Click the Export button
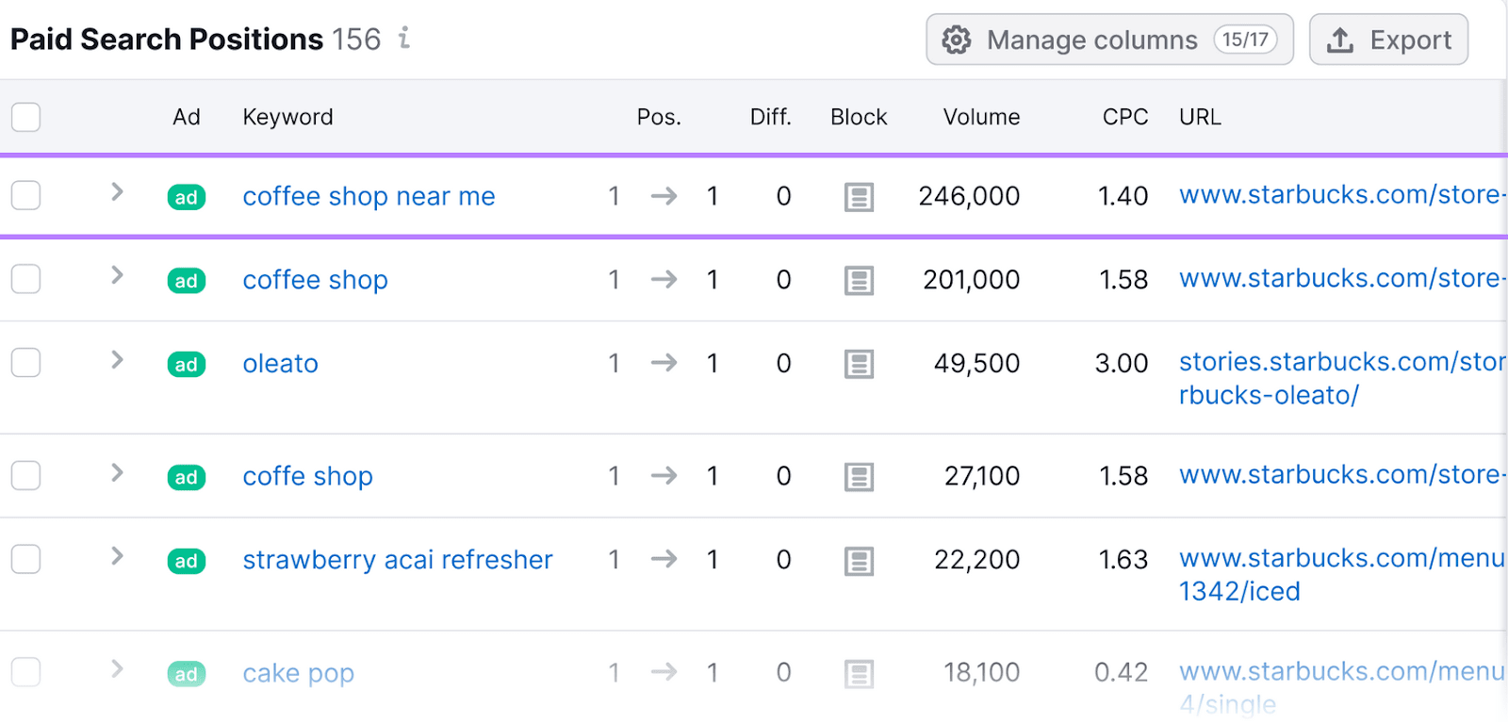This screenshot has width=1508, height=723. [1388, 40]
